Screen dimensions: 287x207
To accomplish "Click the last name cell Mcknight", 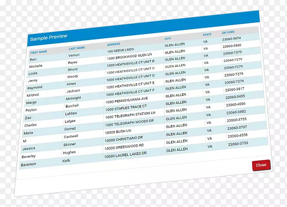I will 73,98.
